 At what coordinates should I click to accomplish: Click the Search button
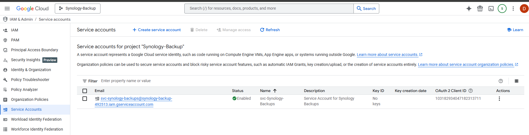point(366,9)
